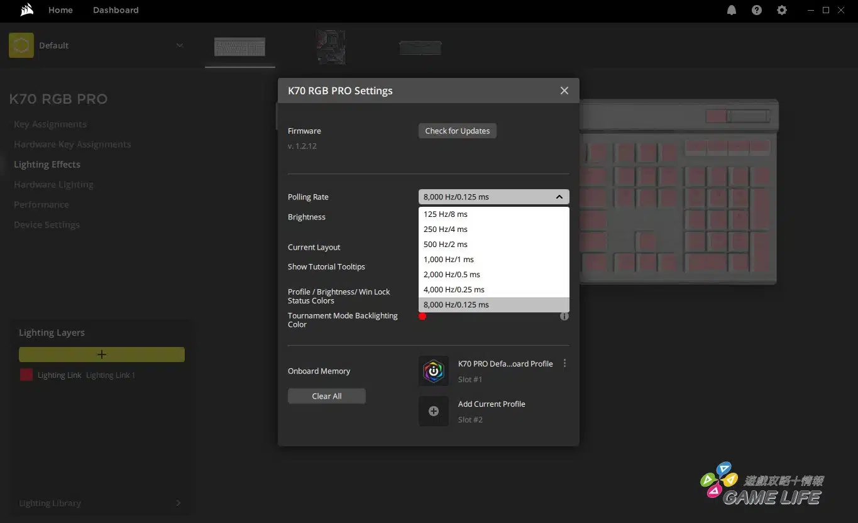Click the notifications bell icon
The height and width of the screenshot is (523, 858).
732,10
